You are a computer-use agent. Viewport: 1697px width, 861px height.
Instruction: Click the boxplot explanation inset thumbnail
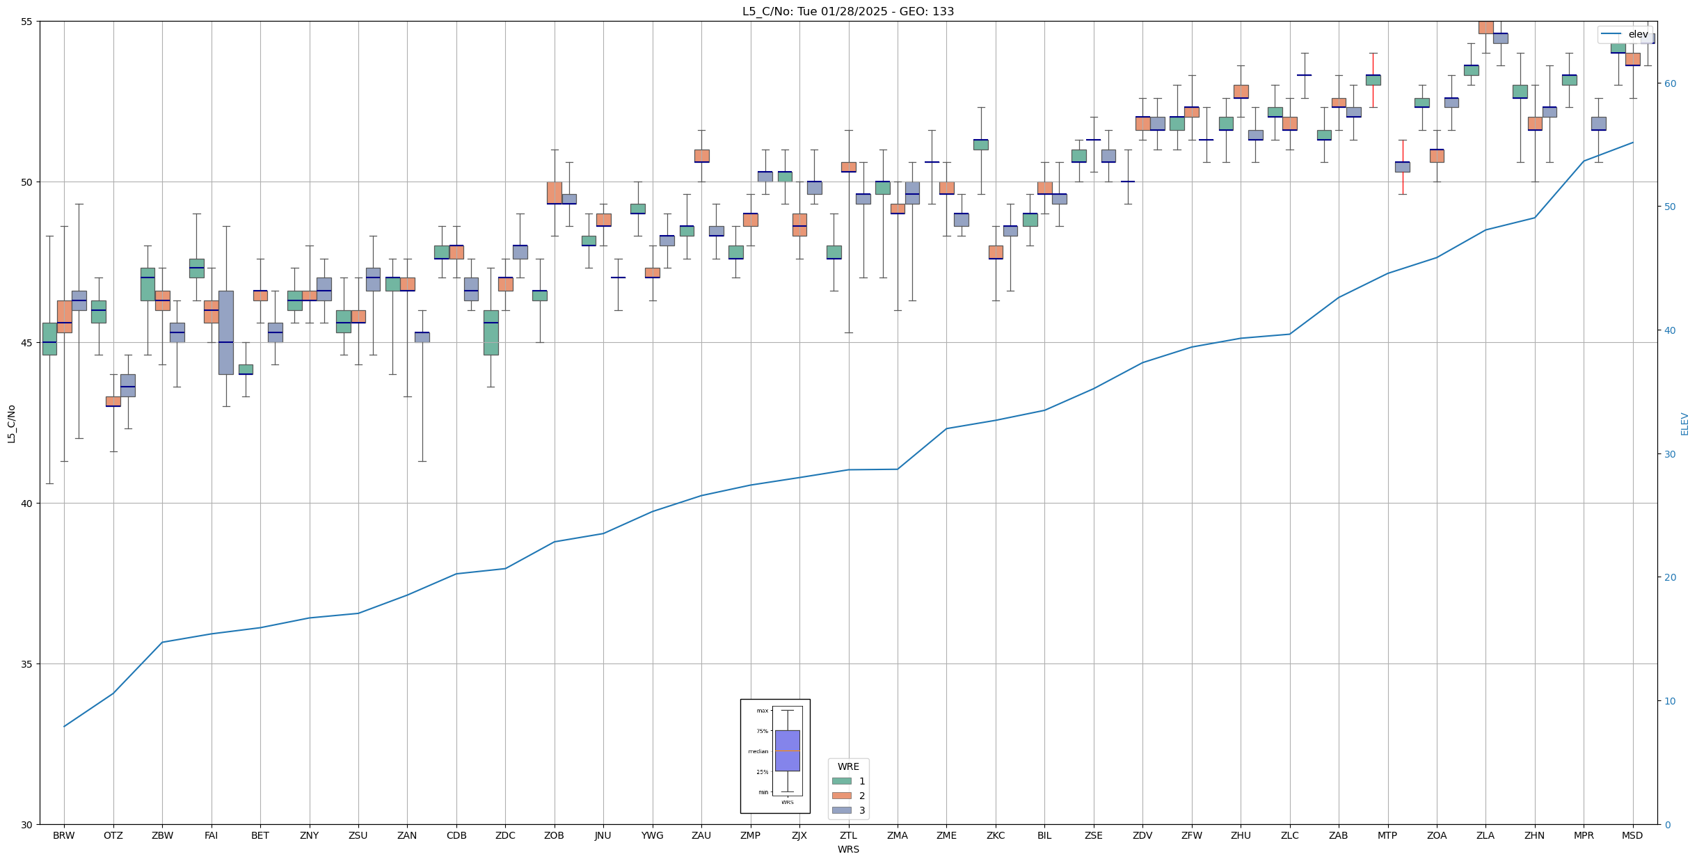[x=775, y=756]
